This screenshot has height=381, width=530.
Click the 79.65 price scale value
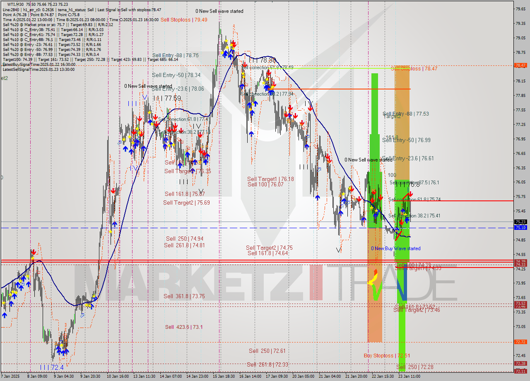pos(520,9)
